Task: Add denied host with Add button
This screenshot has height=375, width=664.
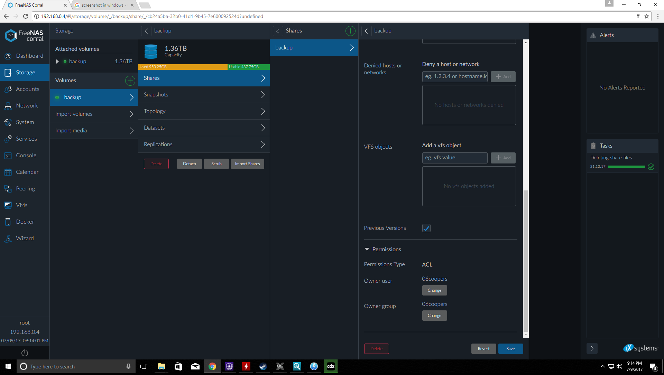Action: tap(503, 77)
